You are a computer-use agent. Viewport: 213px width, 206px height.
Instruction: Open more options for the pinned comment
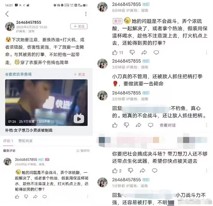coord(206,52)
